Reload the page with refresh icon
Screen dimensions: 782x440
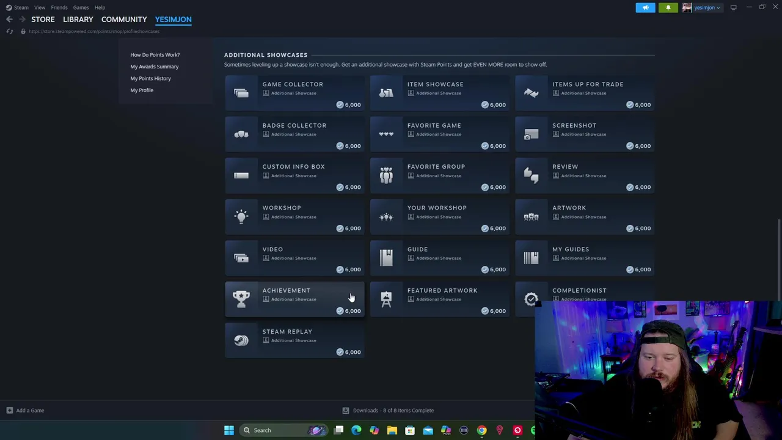pos(9,31)
